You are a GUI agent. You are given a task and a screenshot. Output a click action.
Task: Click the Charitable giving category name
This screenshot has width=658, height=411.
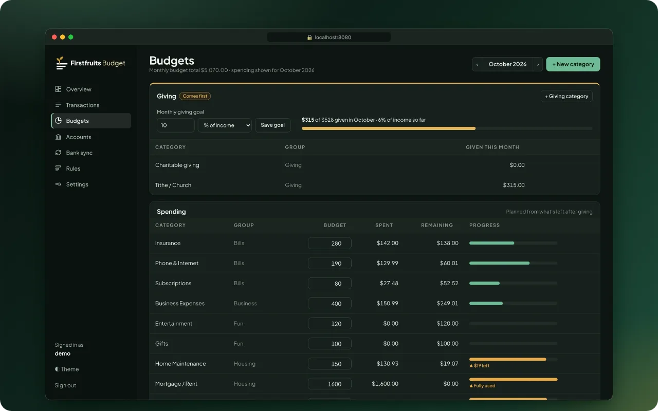[177, 165]
